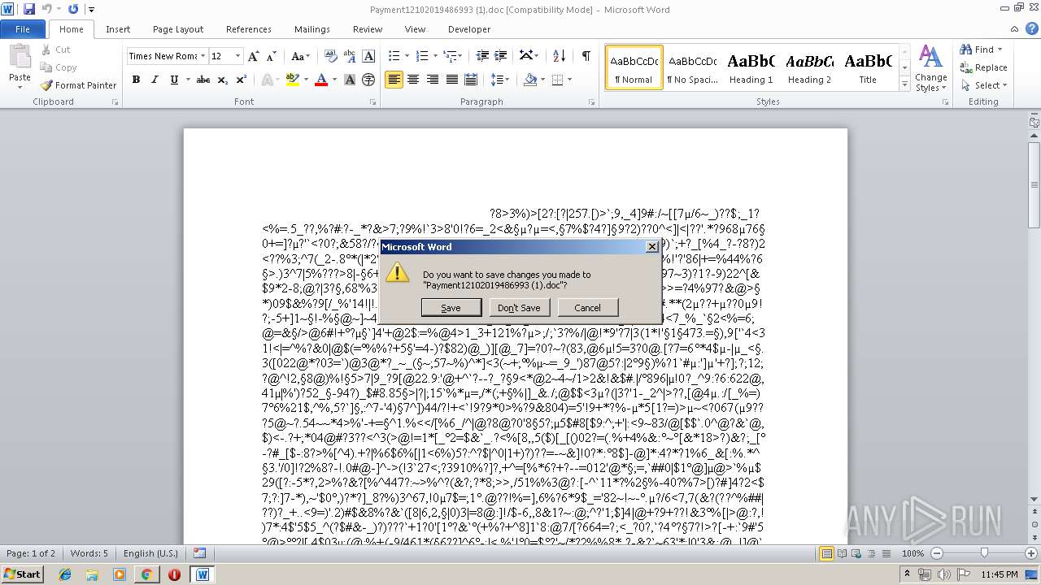Open Change Styles menu

pos(930,68)
